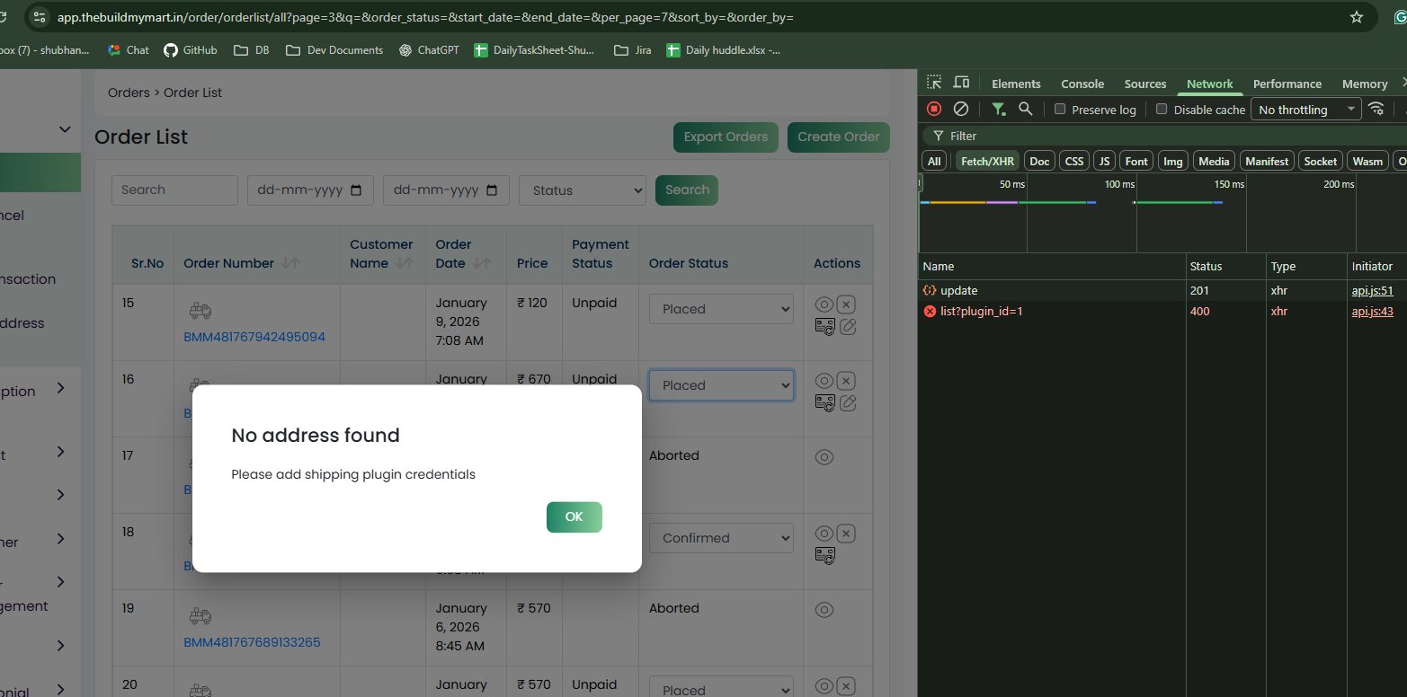This screenshot has height=697, width=1407.
Task: Switch to the Sources tab
Action: pos(1145,84)
